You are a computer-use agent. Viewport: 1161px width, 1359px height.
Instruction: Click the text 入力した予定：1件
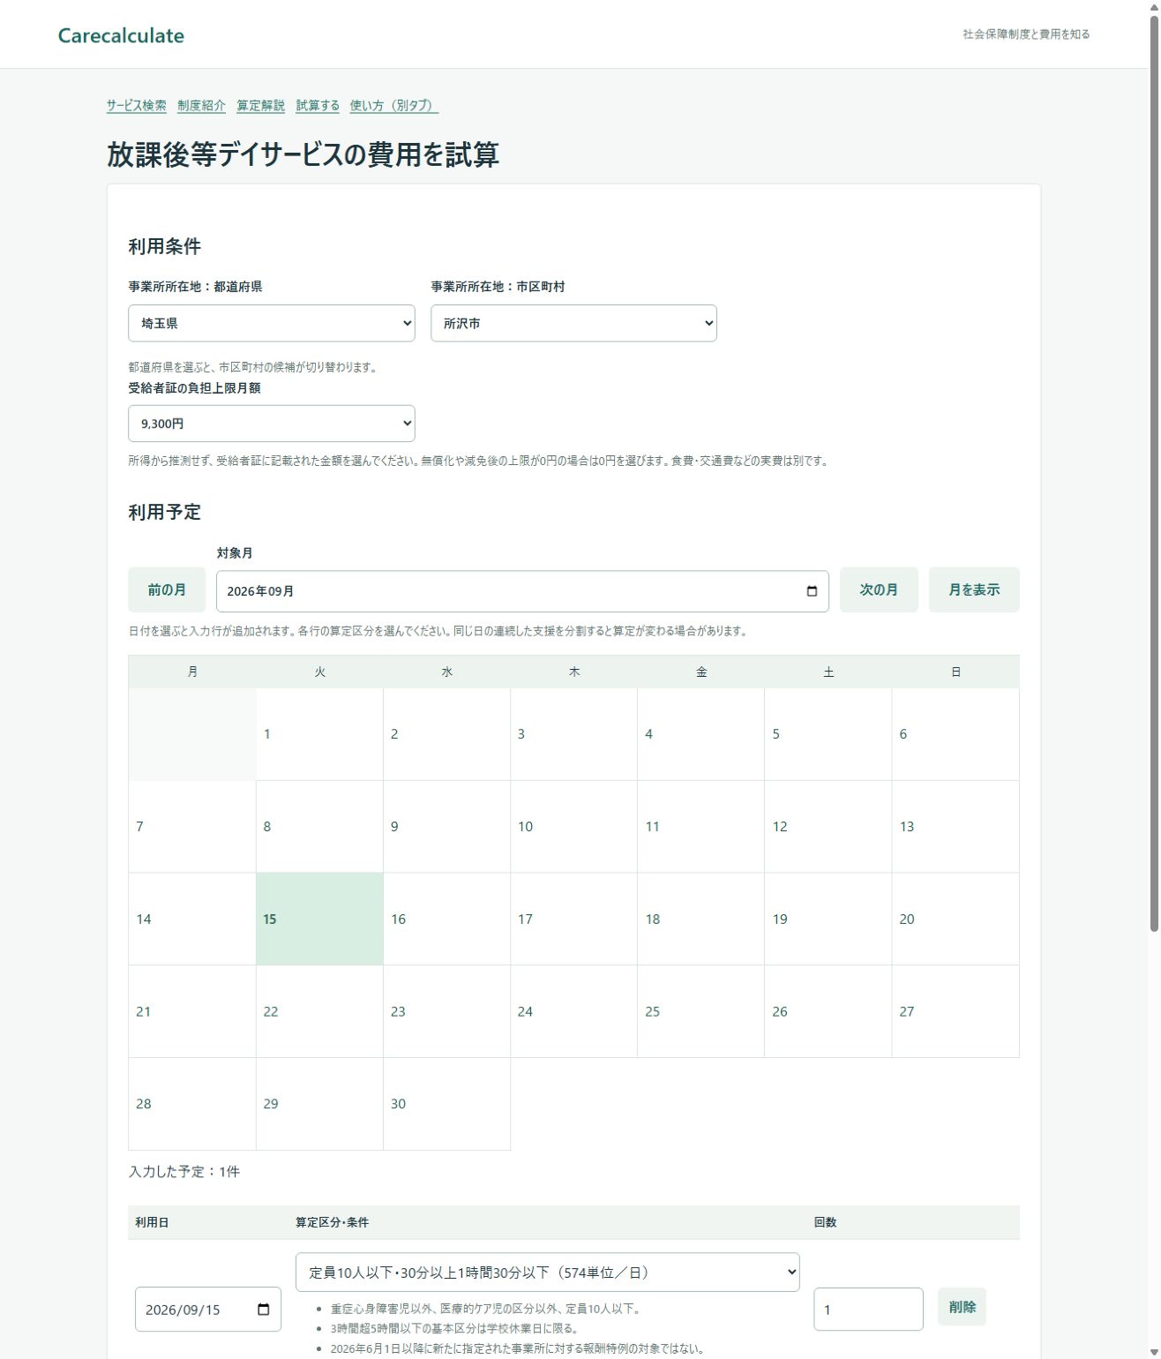tap(184, 1172)
